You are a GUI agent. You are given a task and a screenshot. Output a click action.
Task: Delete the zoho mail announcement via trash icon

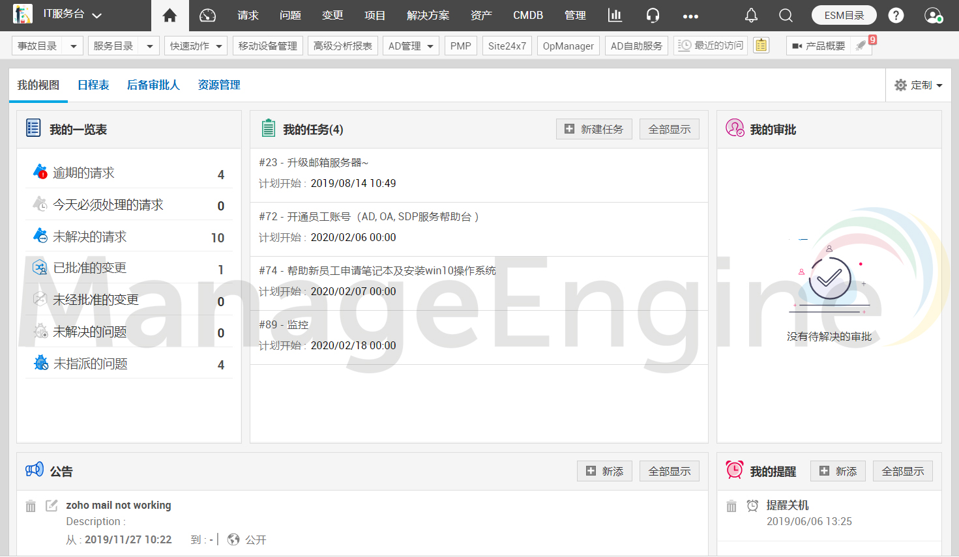pyautogui.click(x=31, y=506)
